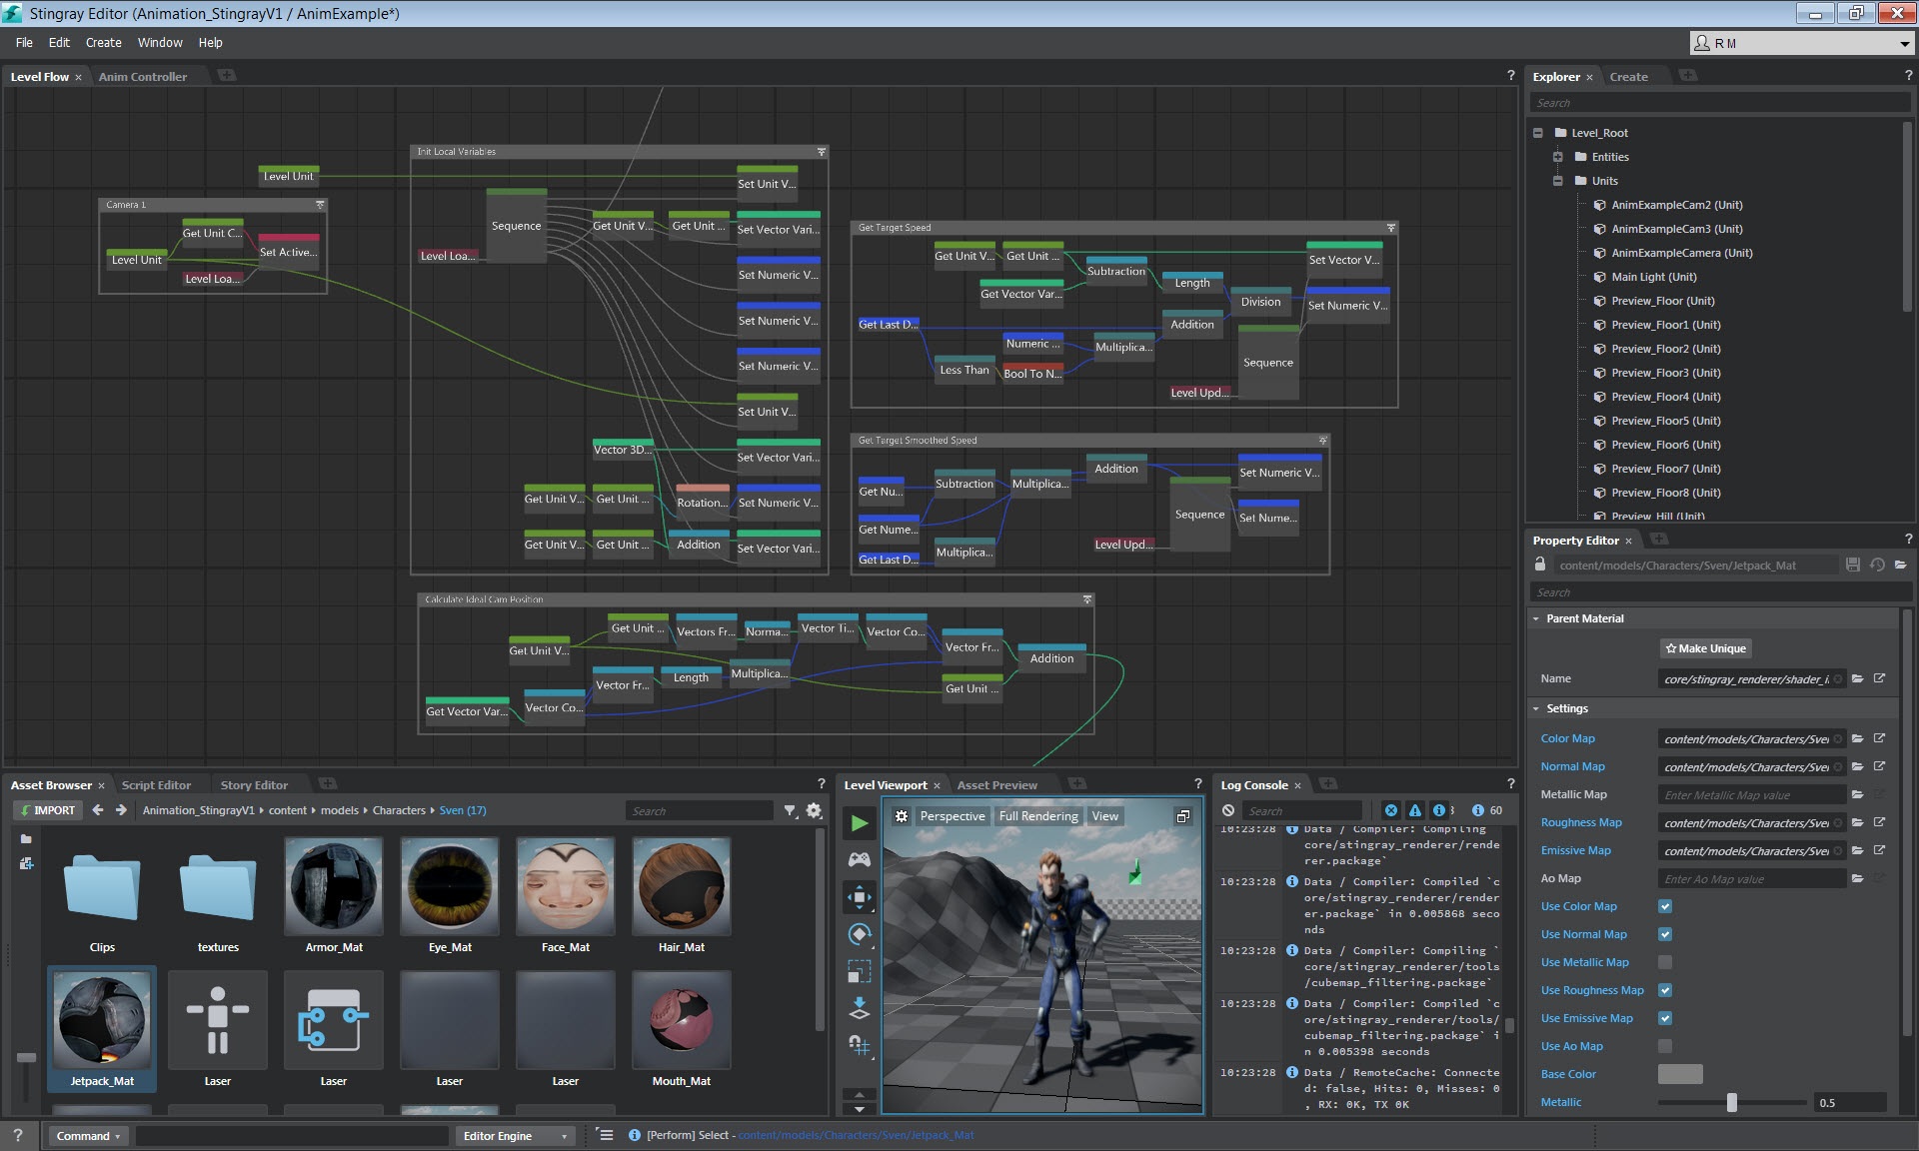This screenshot has width=1919, height=1151.
Task: Click the Base Color swatch
Action: click(x=1679, y=1074)
